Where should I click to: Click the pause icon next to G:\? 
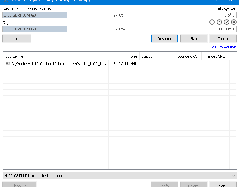point(212,22)
